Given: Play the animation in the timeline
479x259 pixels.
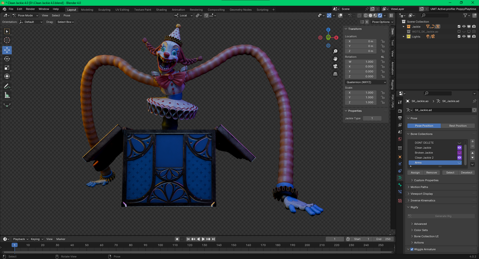Looking at the screenshot, I should (203, 239).
